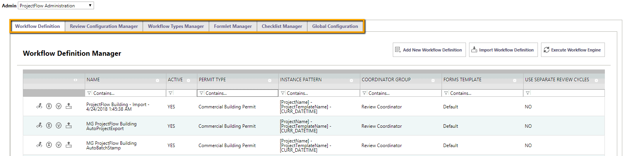Image resolution: width=625 pixels, height=156 pixels.
Task: Open NAME column settings gear
Action: click(x=158, y=81)
